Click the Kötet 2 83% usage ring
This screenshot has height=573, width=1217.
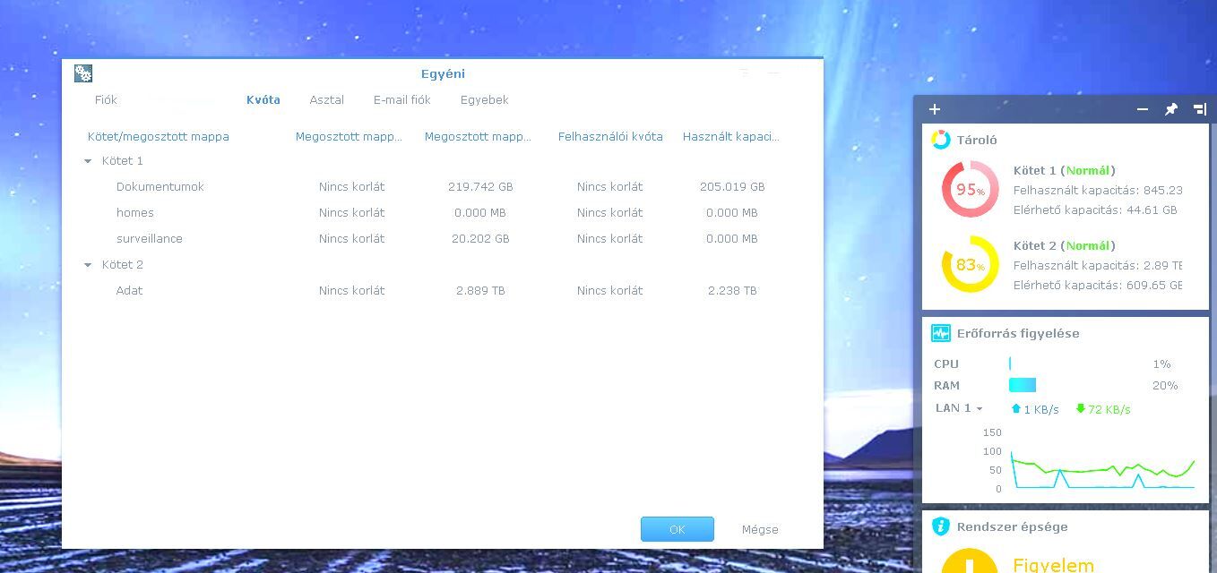[971, 264]
